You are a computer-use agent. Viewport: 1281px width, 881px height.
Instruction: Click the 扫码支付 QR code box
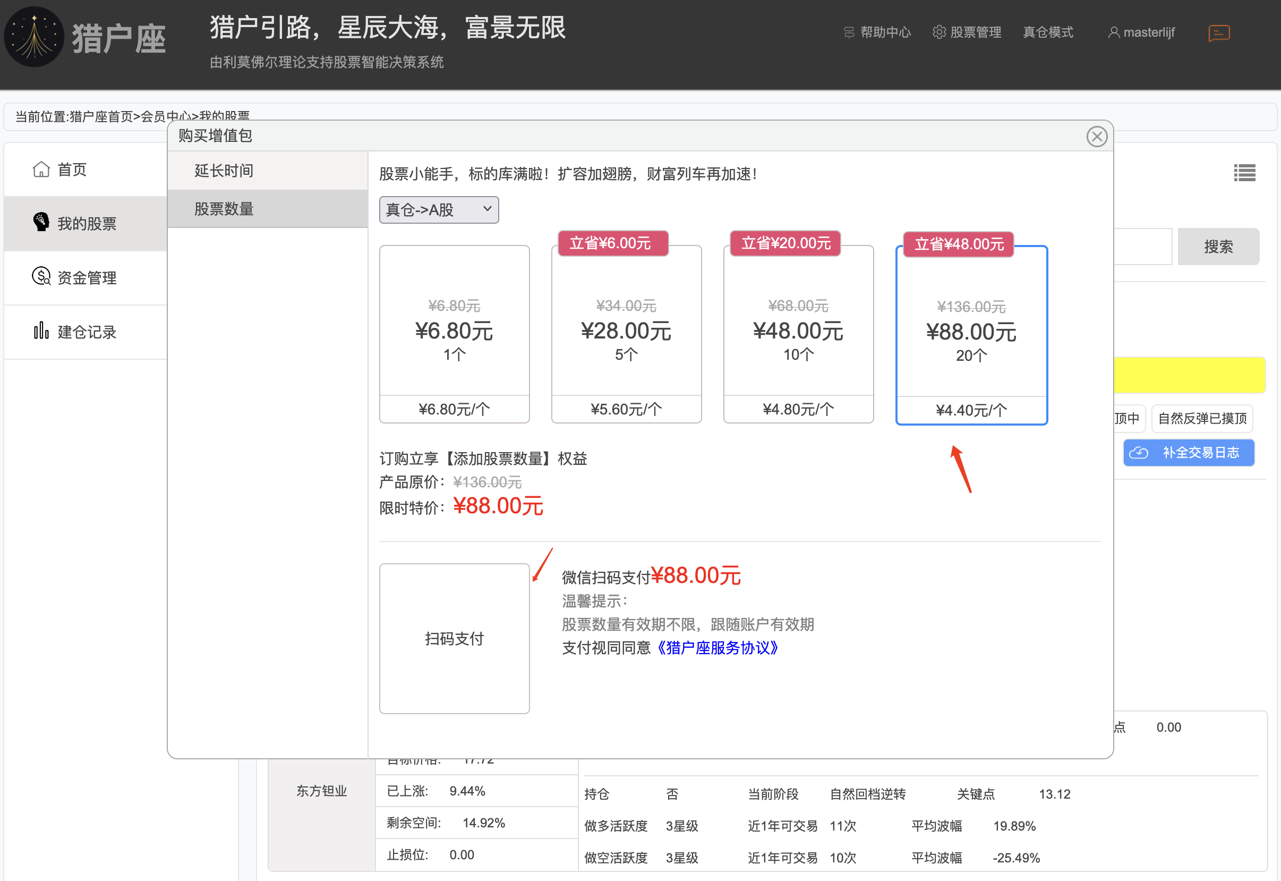(x=455, y=639)
